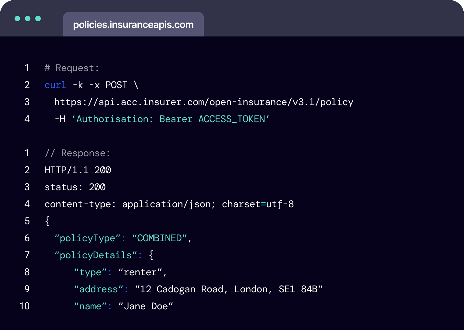Click the 'HTTP/1.1 200' line
464x330 pixels.
[x=78, y=170]
